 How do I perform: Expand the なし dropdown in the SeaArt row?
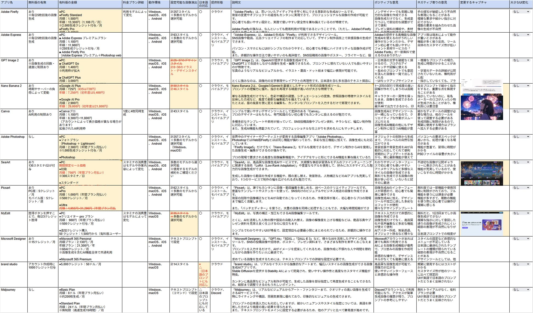click(521, 162)
